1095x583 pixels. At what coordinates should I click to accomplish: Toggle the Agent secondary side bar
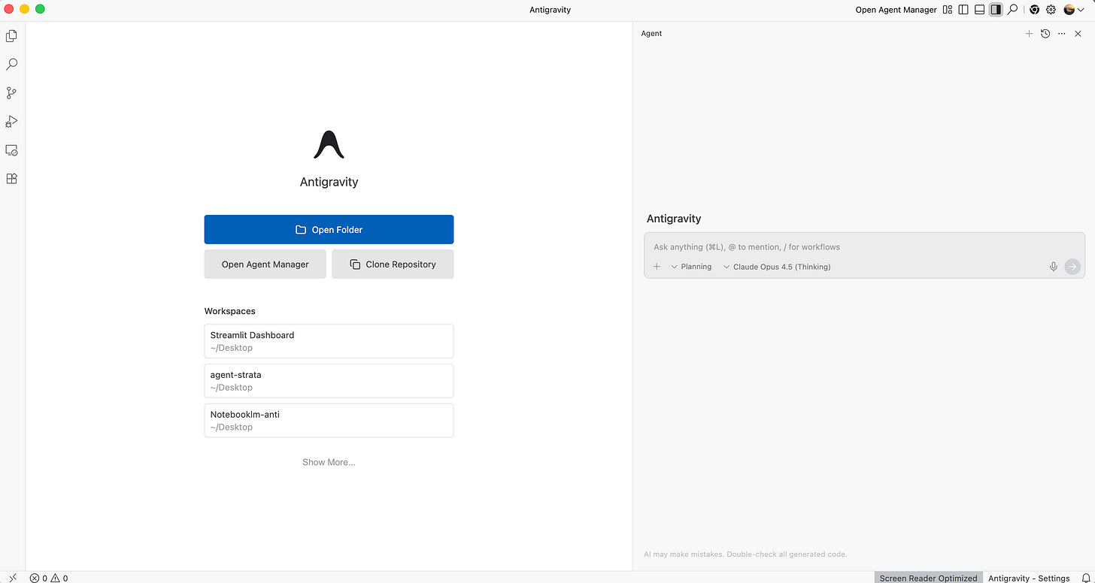click(x=996, y=10)
